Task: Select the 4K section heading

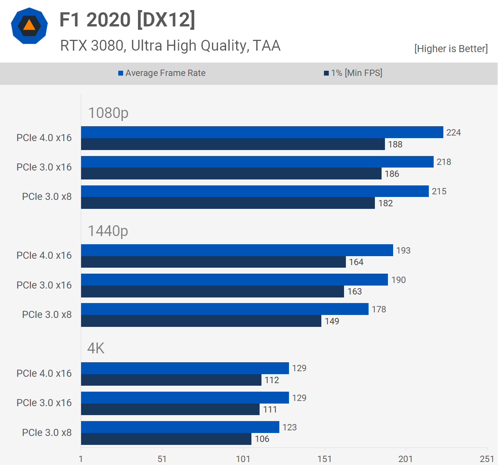Action: (x=96, y=348)
